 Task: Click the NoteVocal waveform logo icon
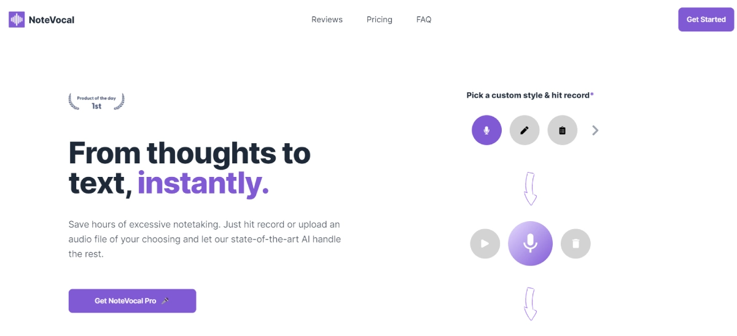(x=17, y=20)
